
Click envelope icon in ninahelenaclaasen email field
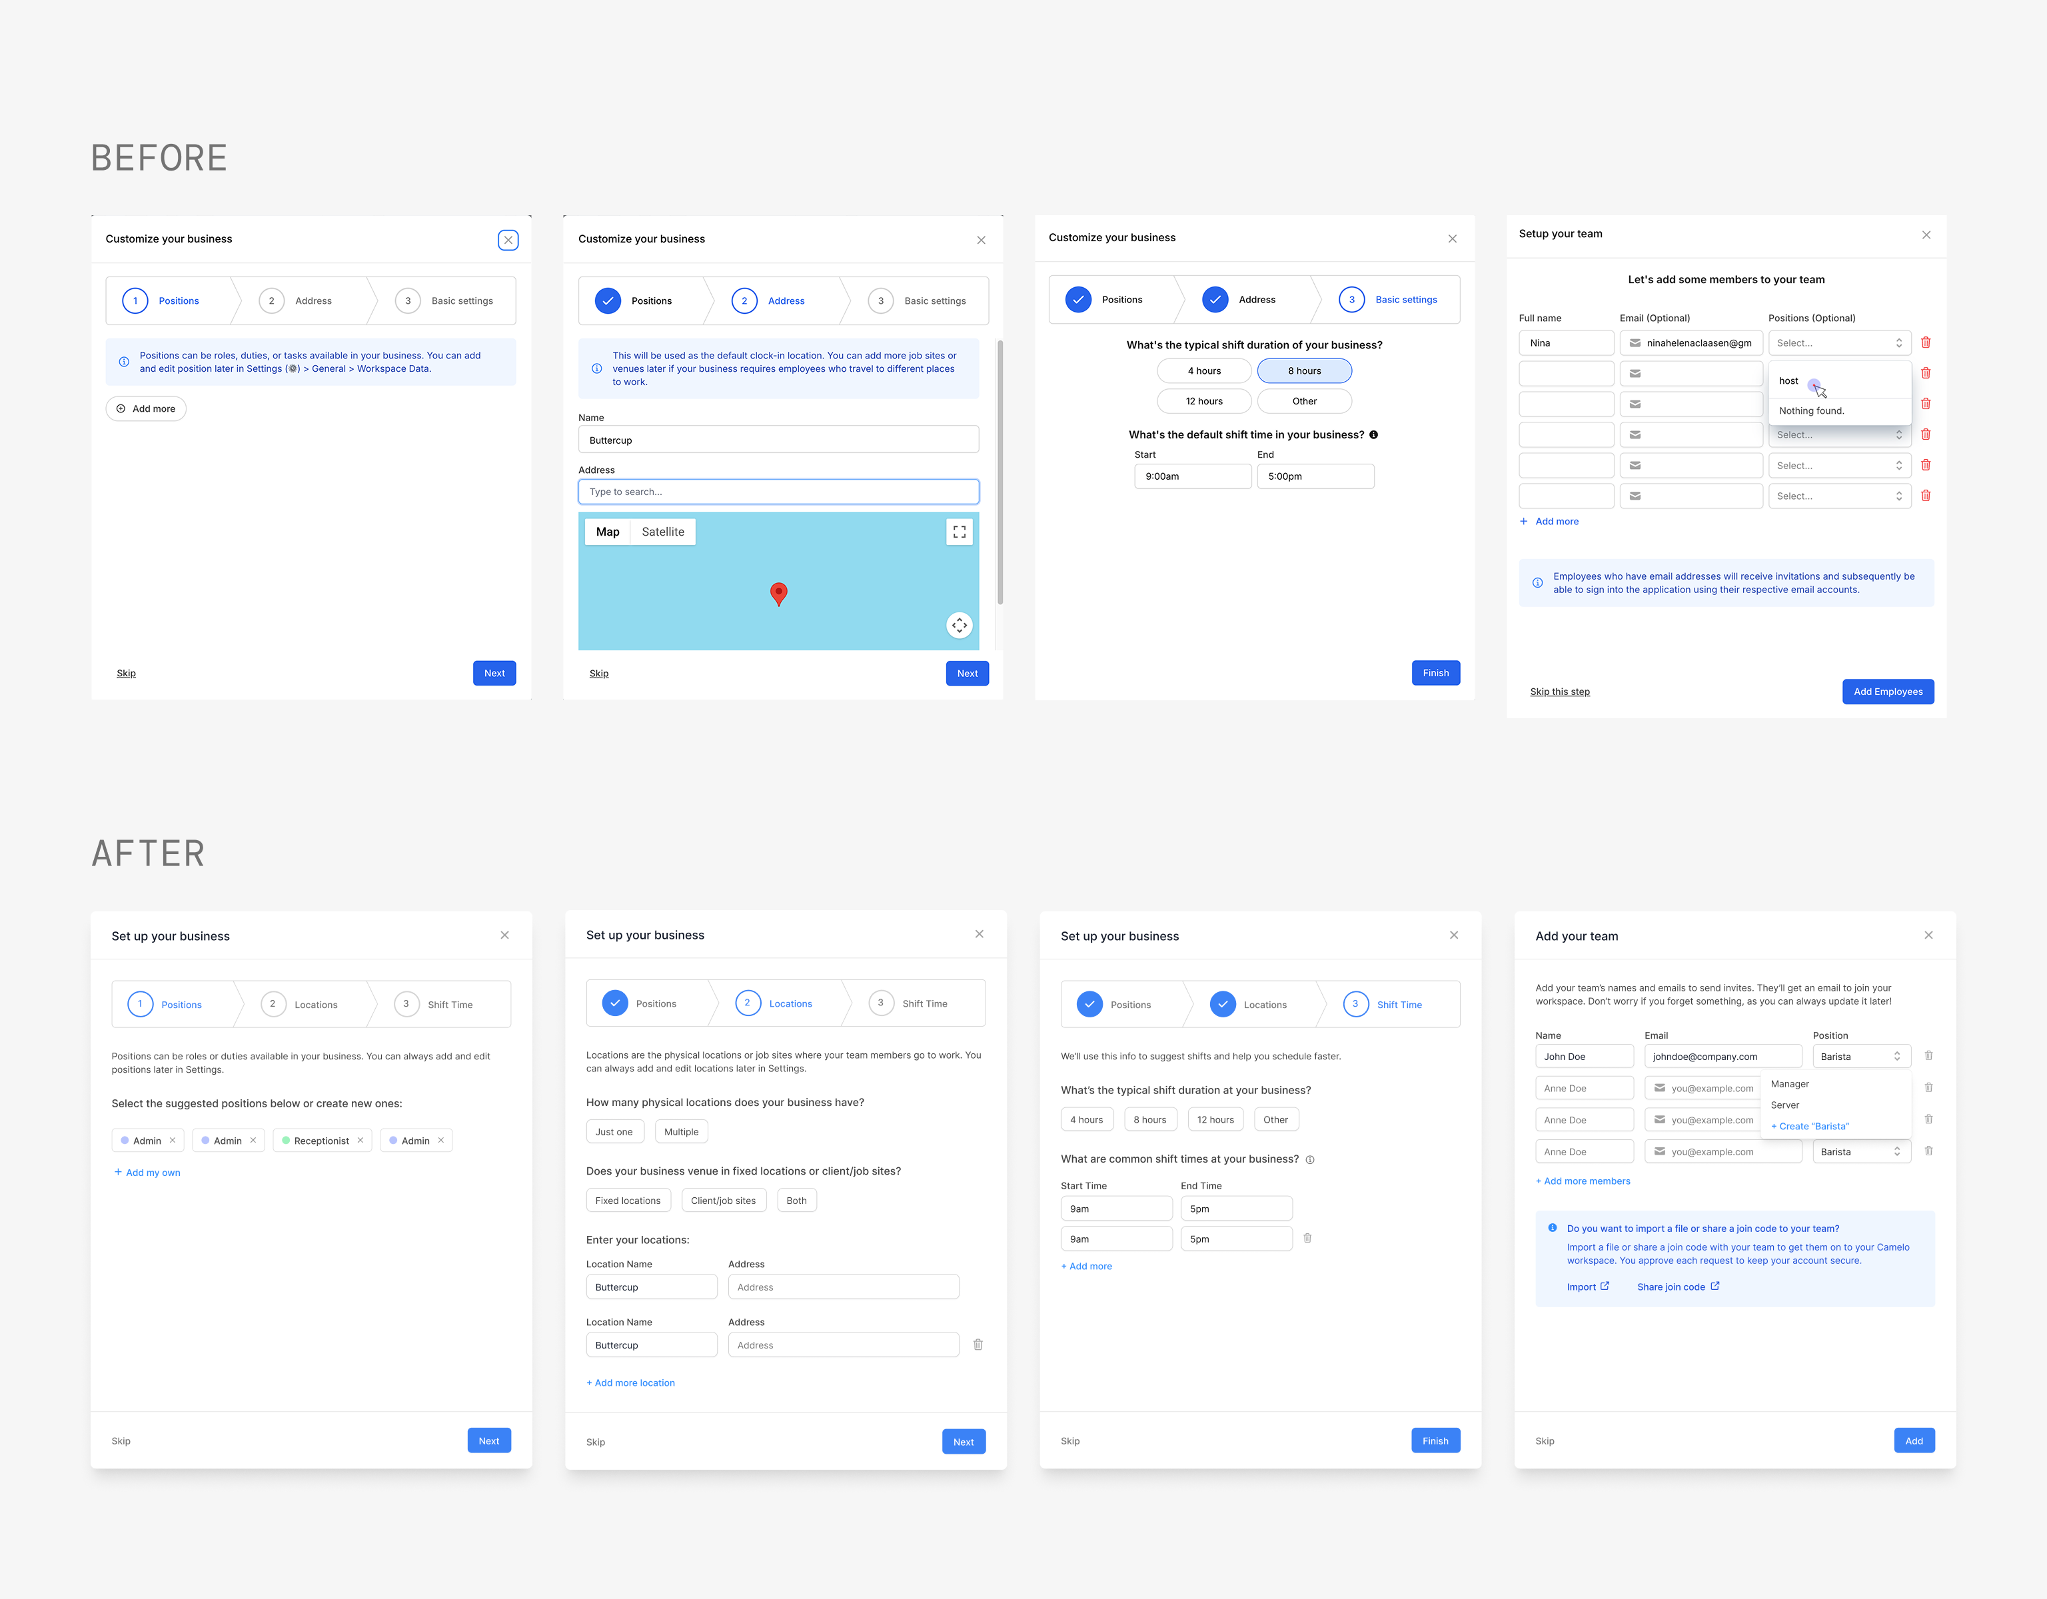coord(1635,343)
